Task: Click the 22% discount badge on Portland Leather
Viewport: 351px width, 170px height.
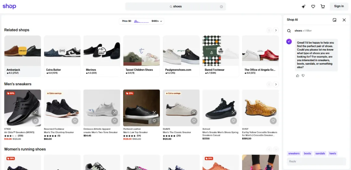Action: click(x=129, y=93)
